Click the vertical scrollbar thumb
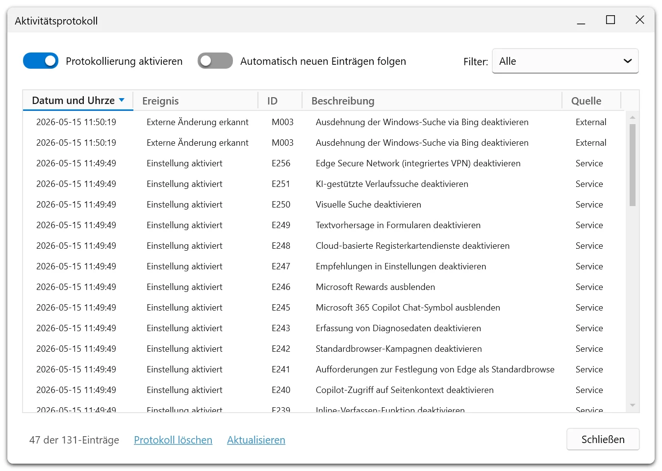The width and height of the screenshot is (662, 471). [x=632, y=165]
